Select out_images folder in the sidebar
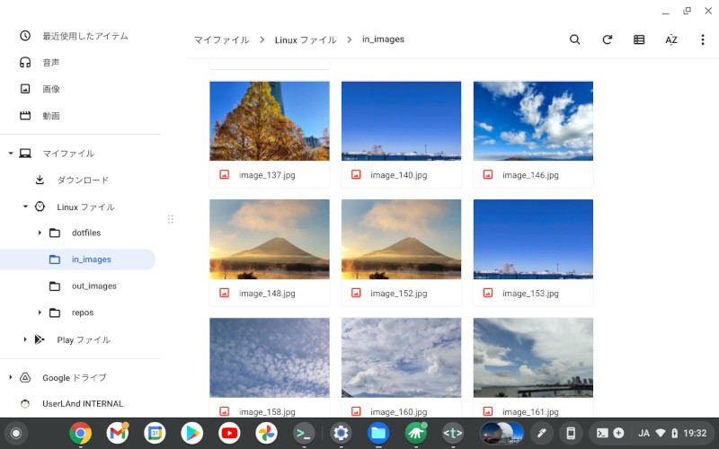Viewport: 719px width, 449px height. click(93, 286)
